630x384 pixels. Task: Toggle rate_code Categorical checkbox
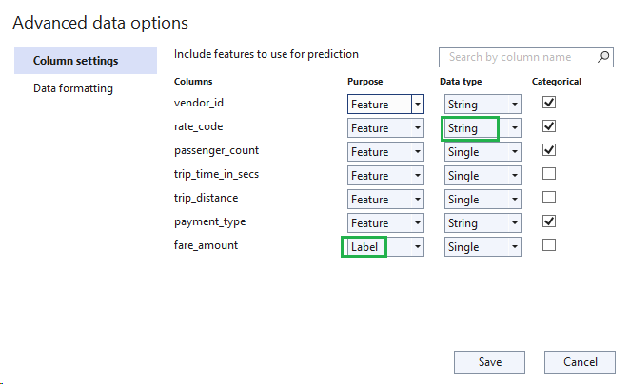pyautogui.click(x=549, y=126)
